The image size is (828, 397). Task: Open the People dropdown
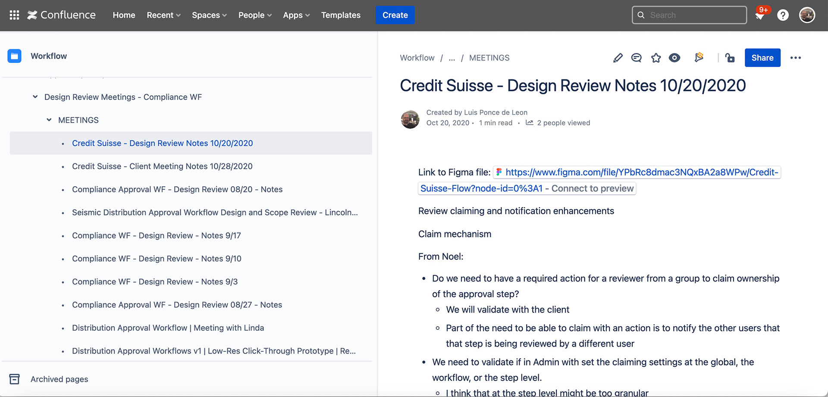(255, 15)
